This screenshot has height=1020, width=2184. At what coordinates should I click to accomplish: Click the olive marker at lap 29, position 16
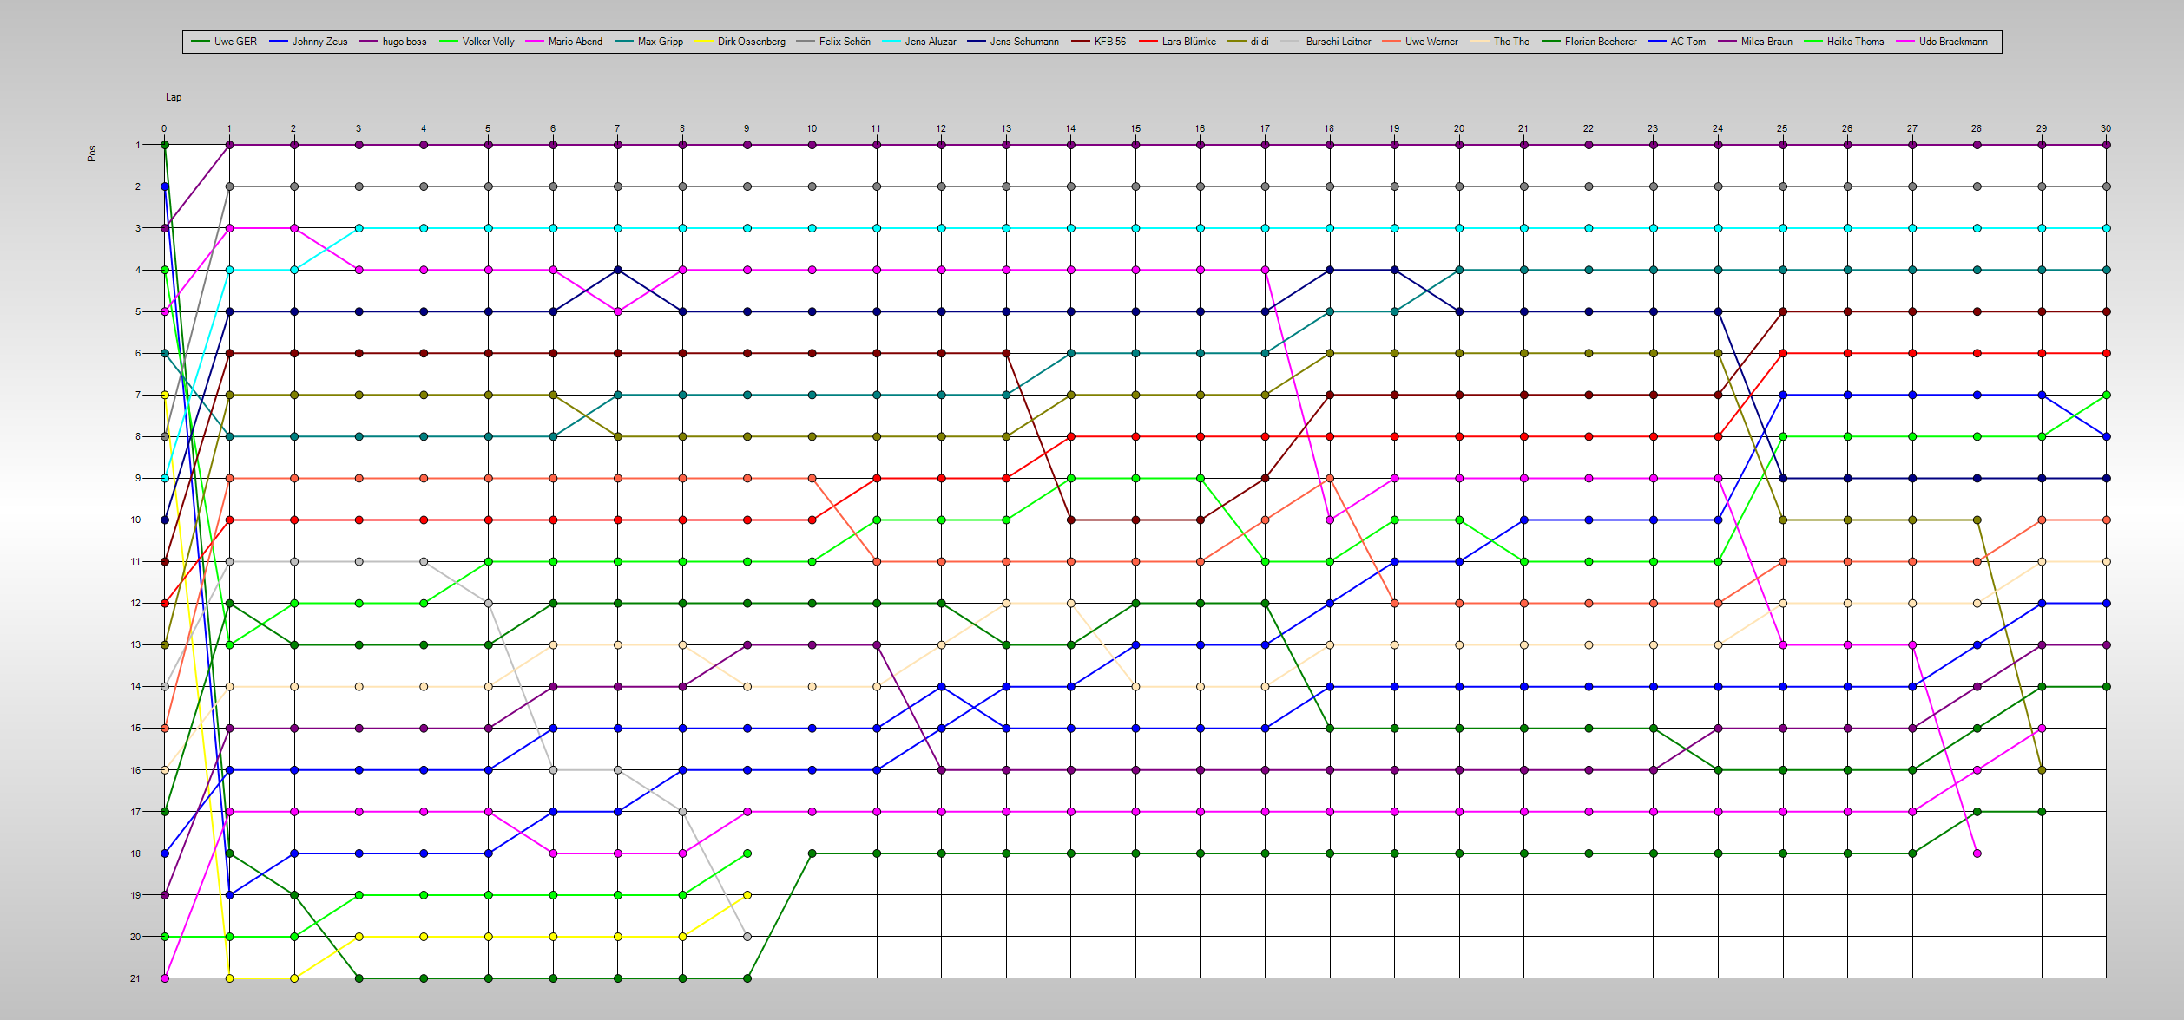(x=2042, y=769)
